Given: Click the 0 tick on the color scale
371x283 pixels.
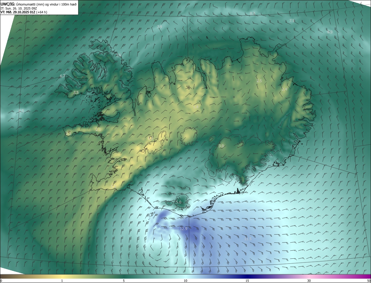Looking at the screenshot, I should tap(1, 281).
